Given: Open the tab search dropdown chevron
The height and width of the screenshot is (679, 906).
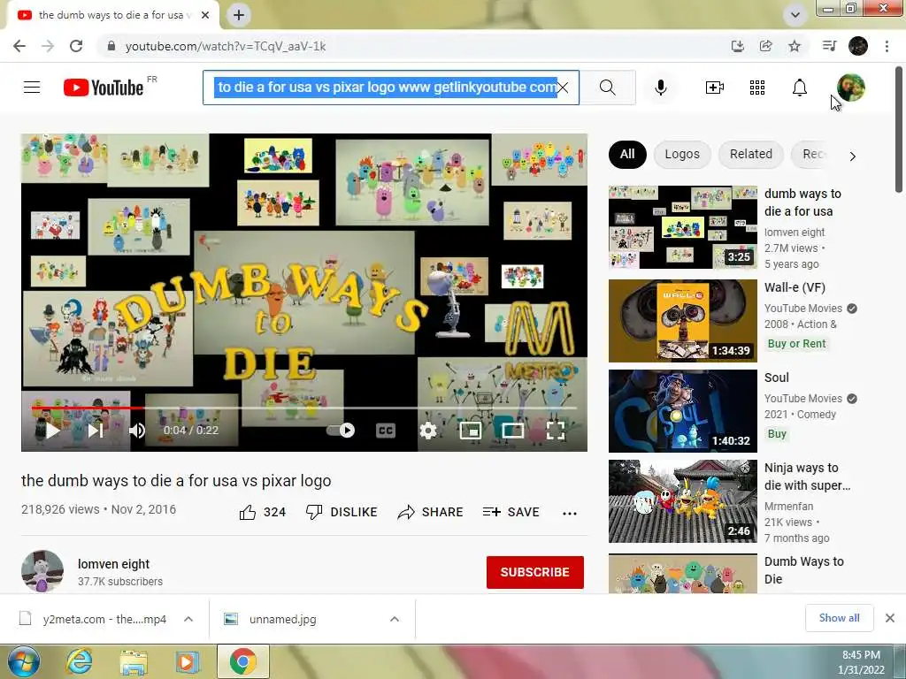Looking at the screenshot, I should pos(795,15).
